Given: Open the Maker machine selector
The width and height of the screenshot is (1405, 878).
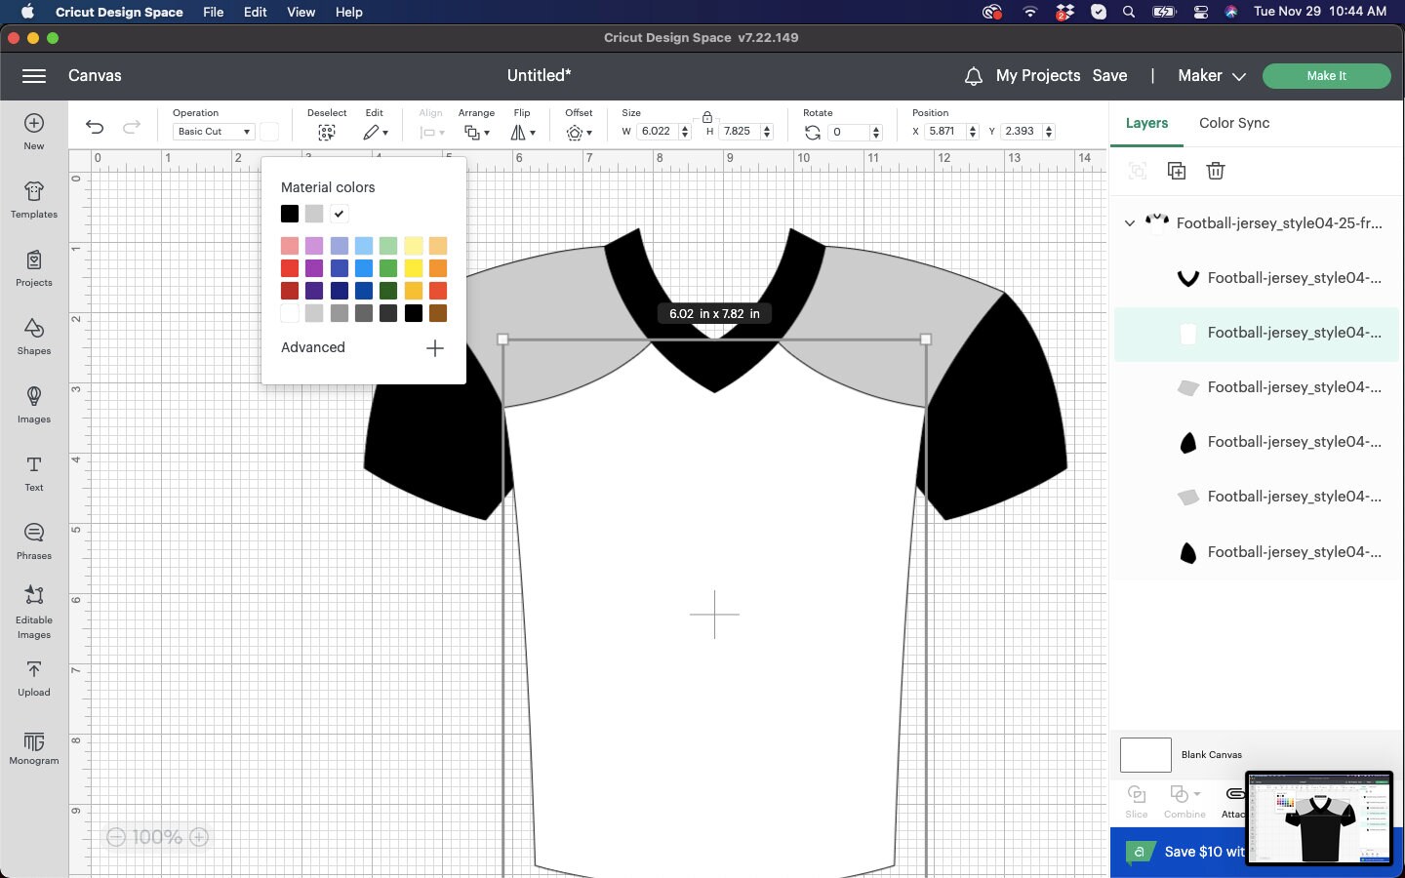Looking at the screenshot, I should point(1212,76).
